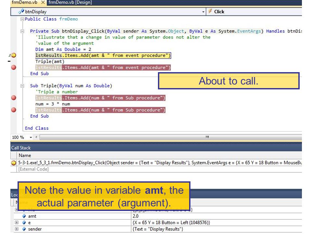
Task: Click the arrow of the btnDisplay dropdown
Action: click(x=203, y=12)
